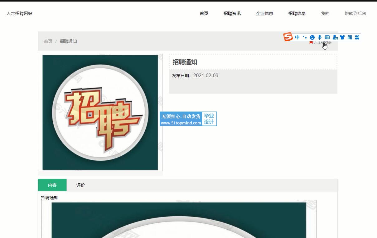Switch punctuation mode in Sogou toolbar
This screenshot has height=238, width=377.
(305, 37)
